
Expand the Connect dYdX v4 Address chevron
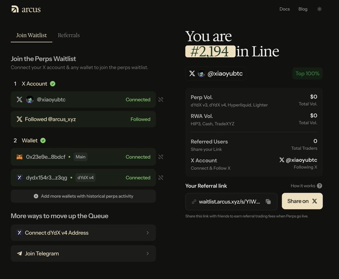click(x=148, y=233)
